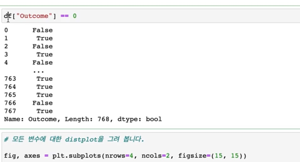Click the df["Outcome"] == 0 code cell
Image resolution: width=300 pixels, height=162 pixels.
tap(151, 16)
